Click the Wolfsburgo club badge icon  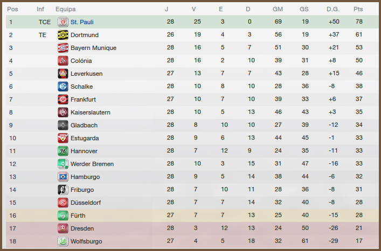click(x=63, y=241)
